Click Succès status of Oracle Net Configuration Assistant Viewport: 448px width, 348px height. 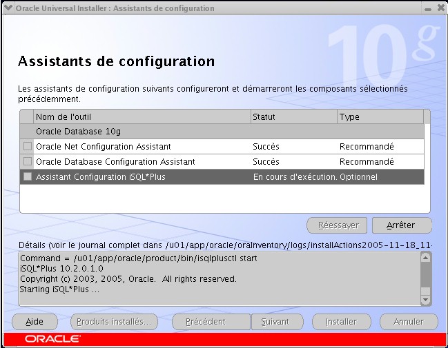266,147
